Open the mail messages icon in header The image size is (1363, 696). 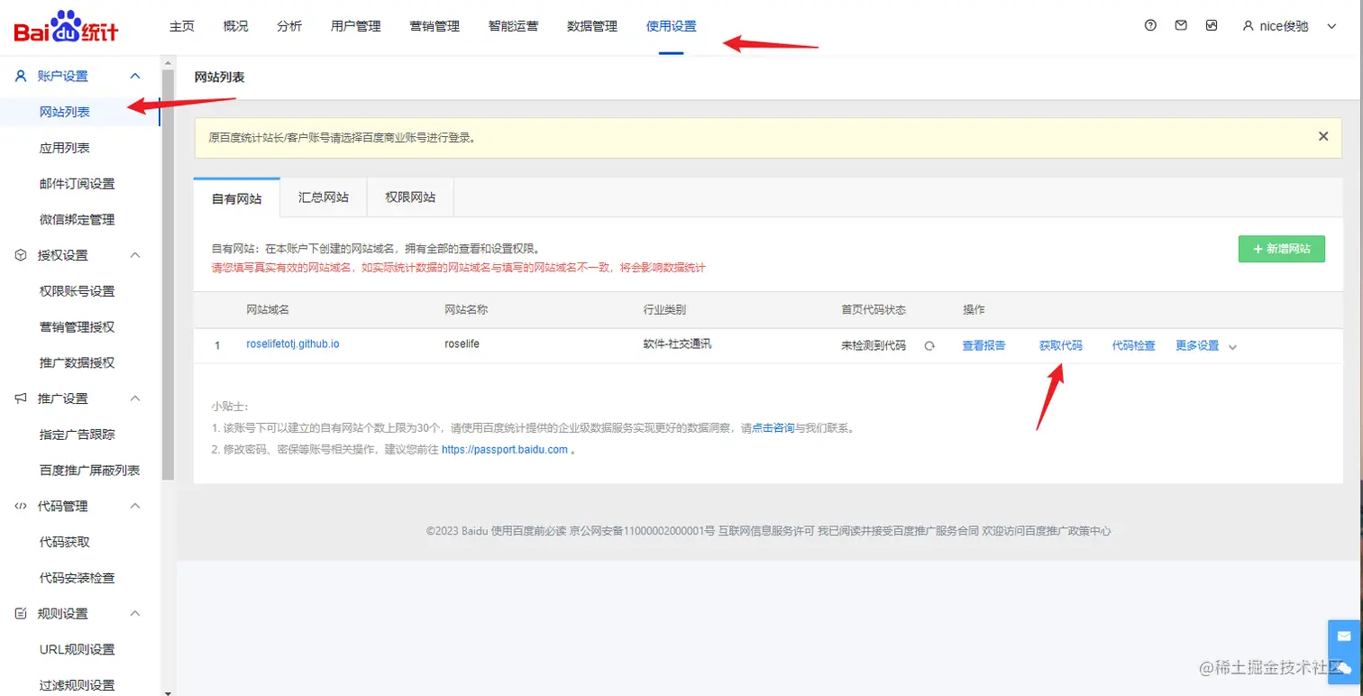tap(1181, 26)
